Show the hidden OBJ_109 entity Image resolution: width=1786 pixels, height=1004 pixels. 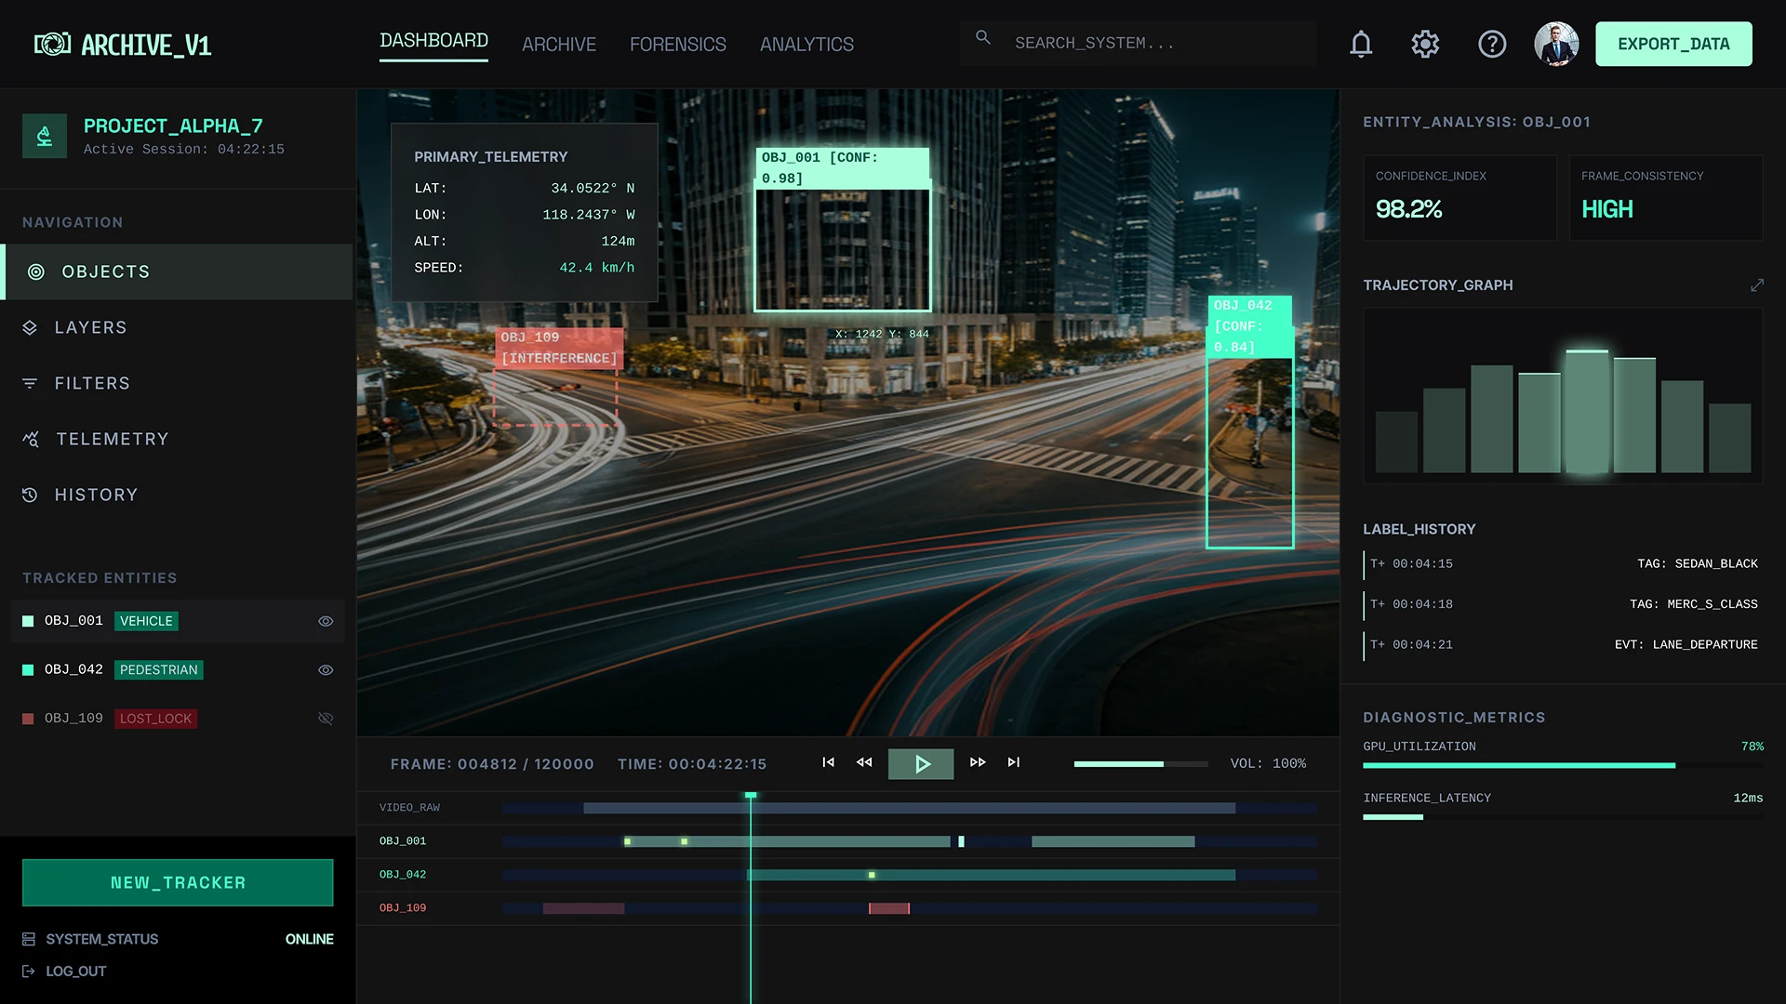pos(326,719)
